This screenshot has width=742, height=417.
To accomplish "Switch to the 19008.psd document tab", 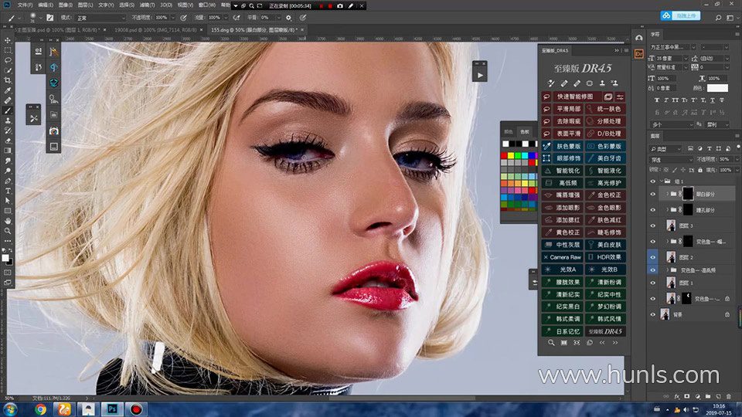I will [155, 30].
